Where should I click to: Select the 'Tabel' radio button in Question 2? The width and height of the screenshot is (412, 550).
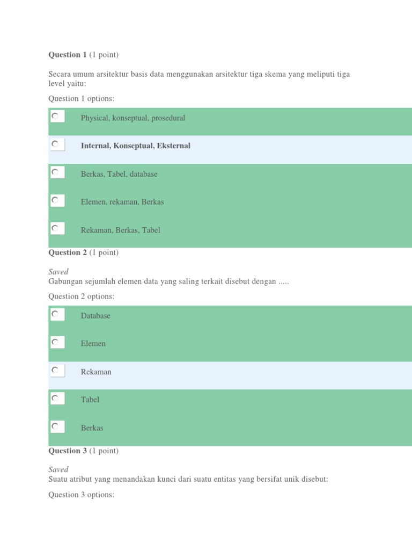point(55,398)
